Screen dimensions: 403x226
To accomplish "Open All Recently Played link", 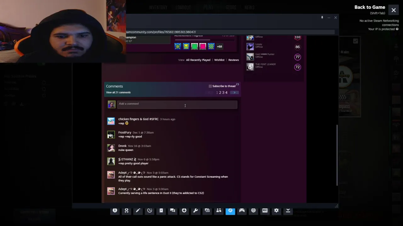I will (198, 60).
